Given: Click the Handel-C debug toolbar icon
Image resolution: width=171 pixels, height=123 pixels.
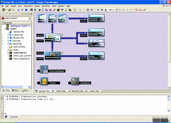Looking at the screenshot, I should [50, 10].
